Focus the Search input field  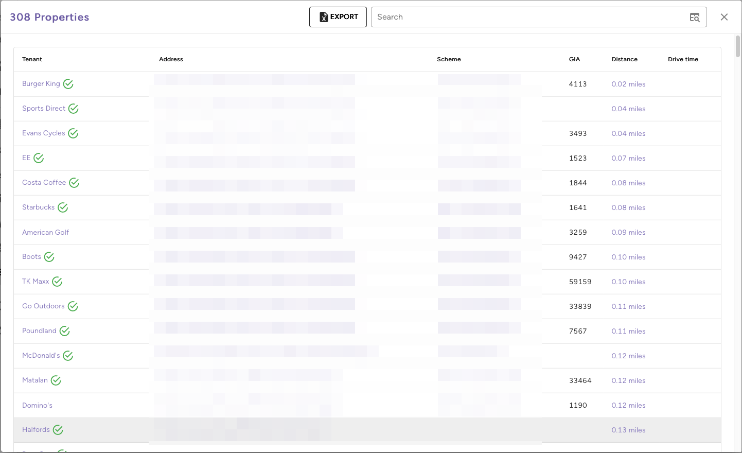coord(530,17)
